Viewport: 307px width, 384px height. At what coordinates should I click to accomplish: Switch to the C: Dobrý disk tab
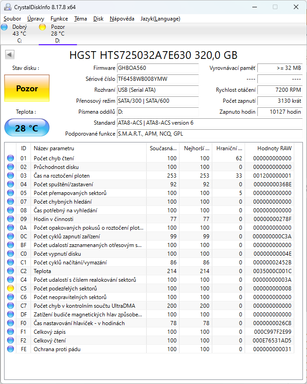pyautogui.click(x=20, y=34)
